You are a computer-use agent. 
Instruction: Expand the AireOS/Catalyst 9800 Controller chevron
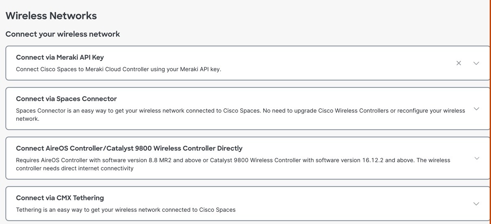477,158
